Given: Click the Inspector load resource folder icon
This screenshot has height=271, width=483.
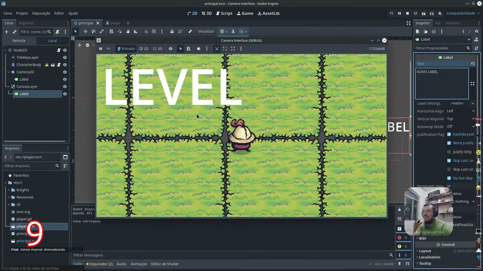Looking at the screenshot, I should pyautogui.click(x=425, y=32).
